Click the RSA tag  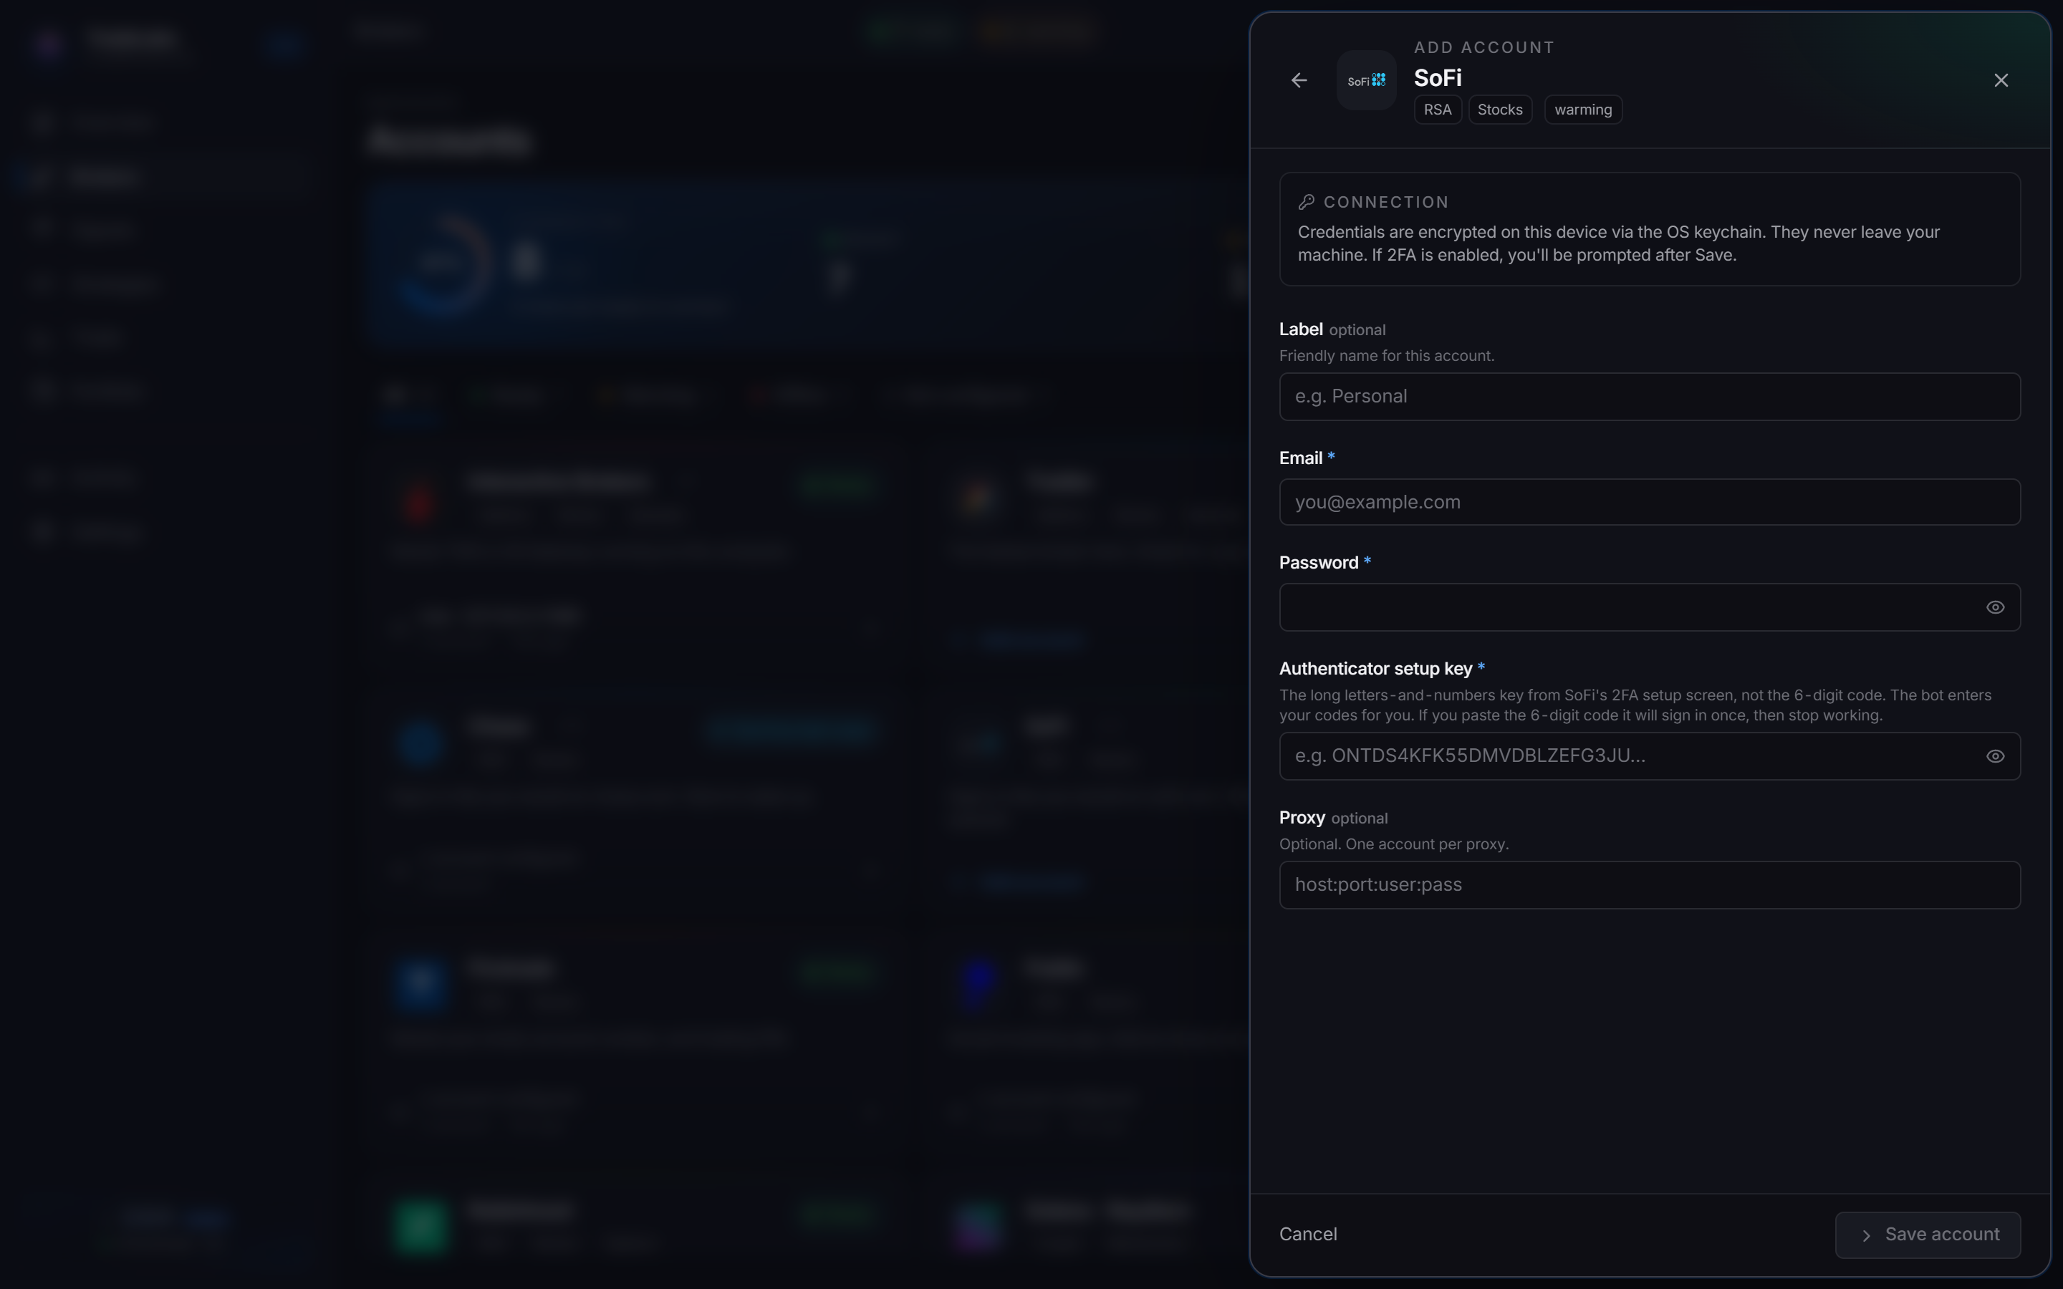click(x=1437, y=110)
